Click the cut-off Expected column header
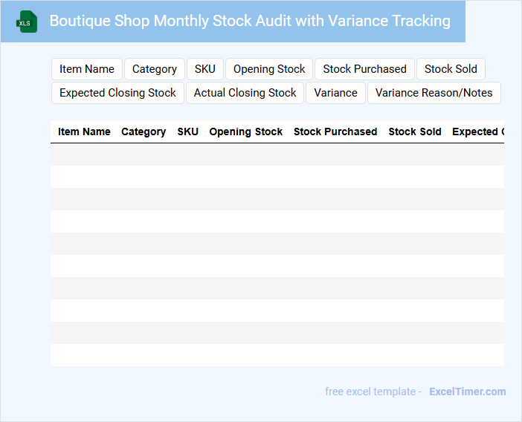 point(478,132)
